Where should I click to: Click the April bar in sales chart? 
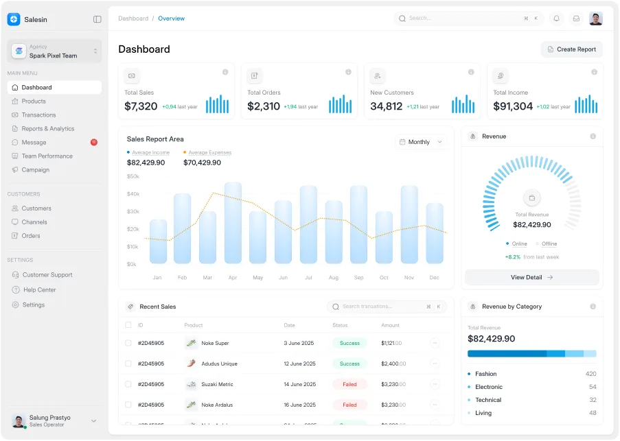click(x=233, y=223)
